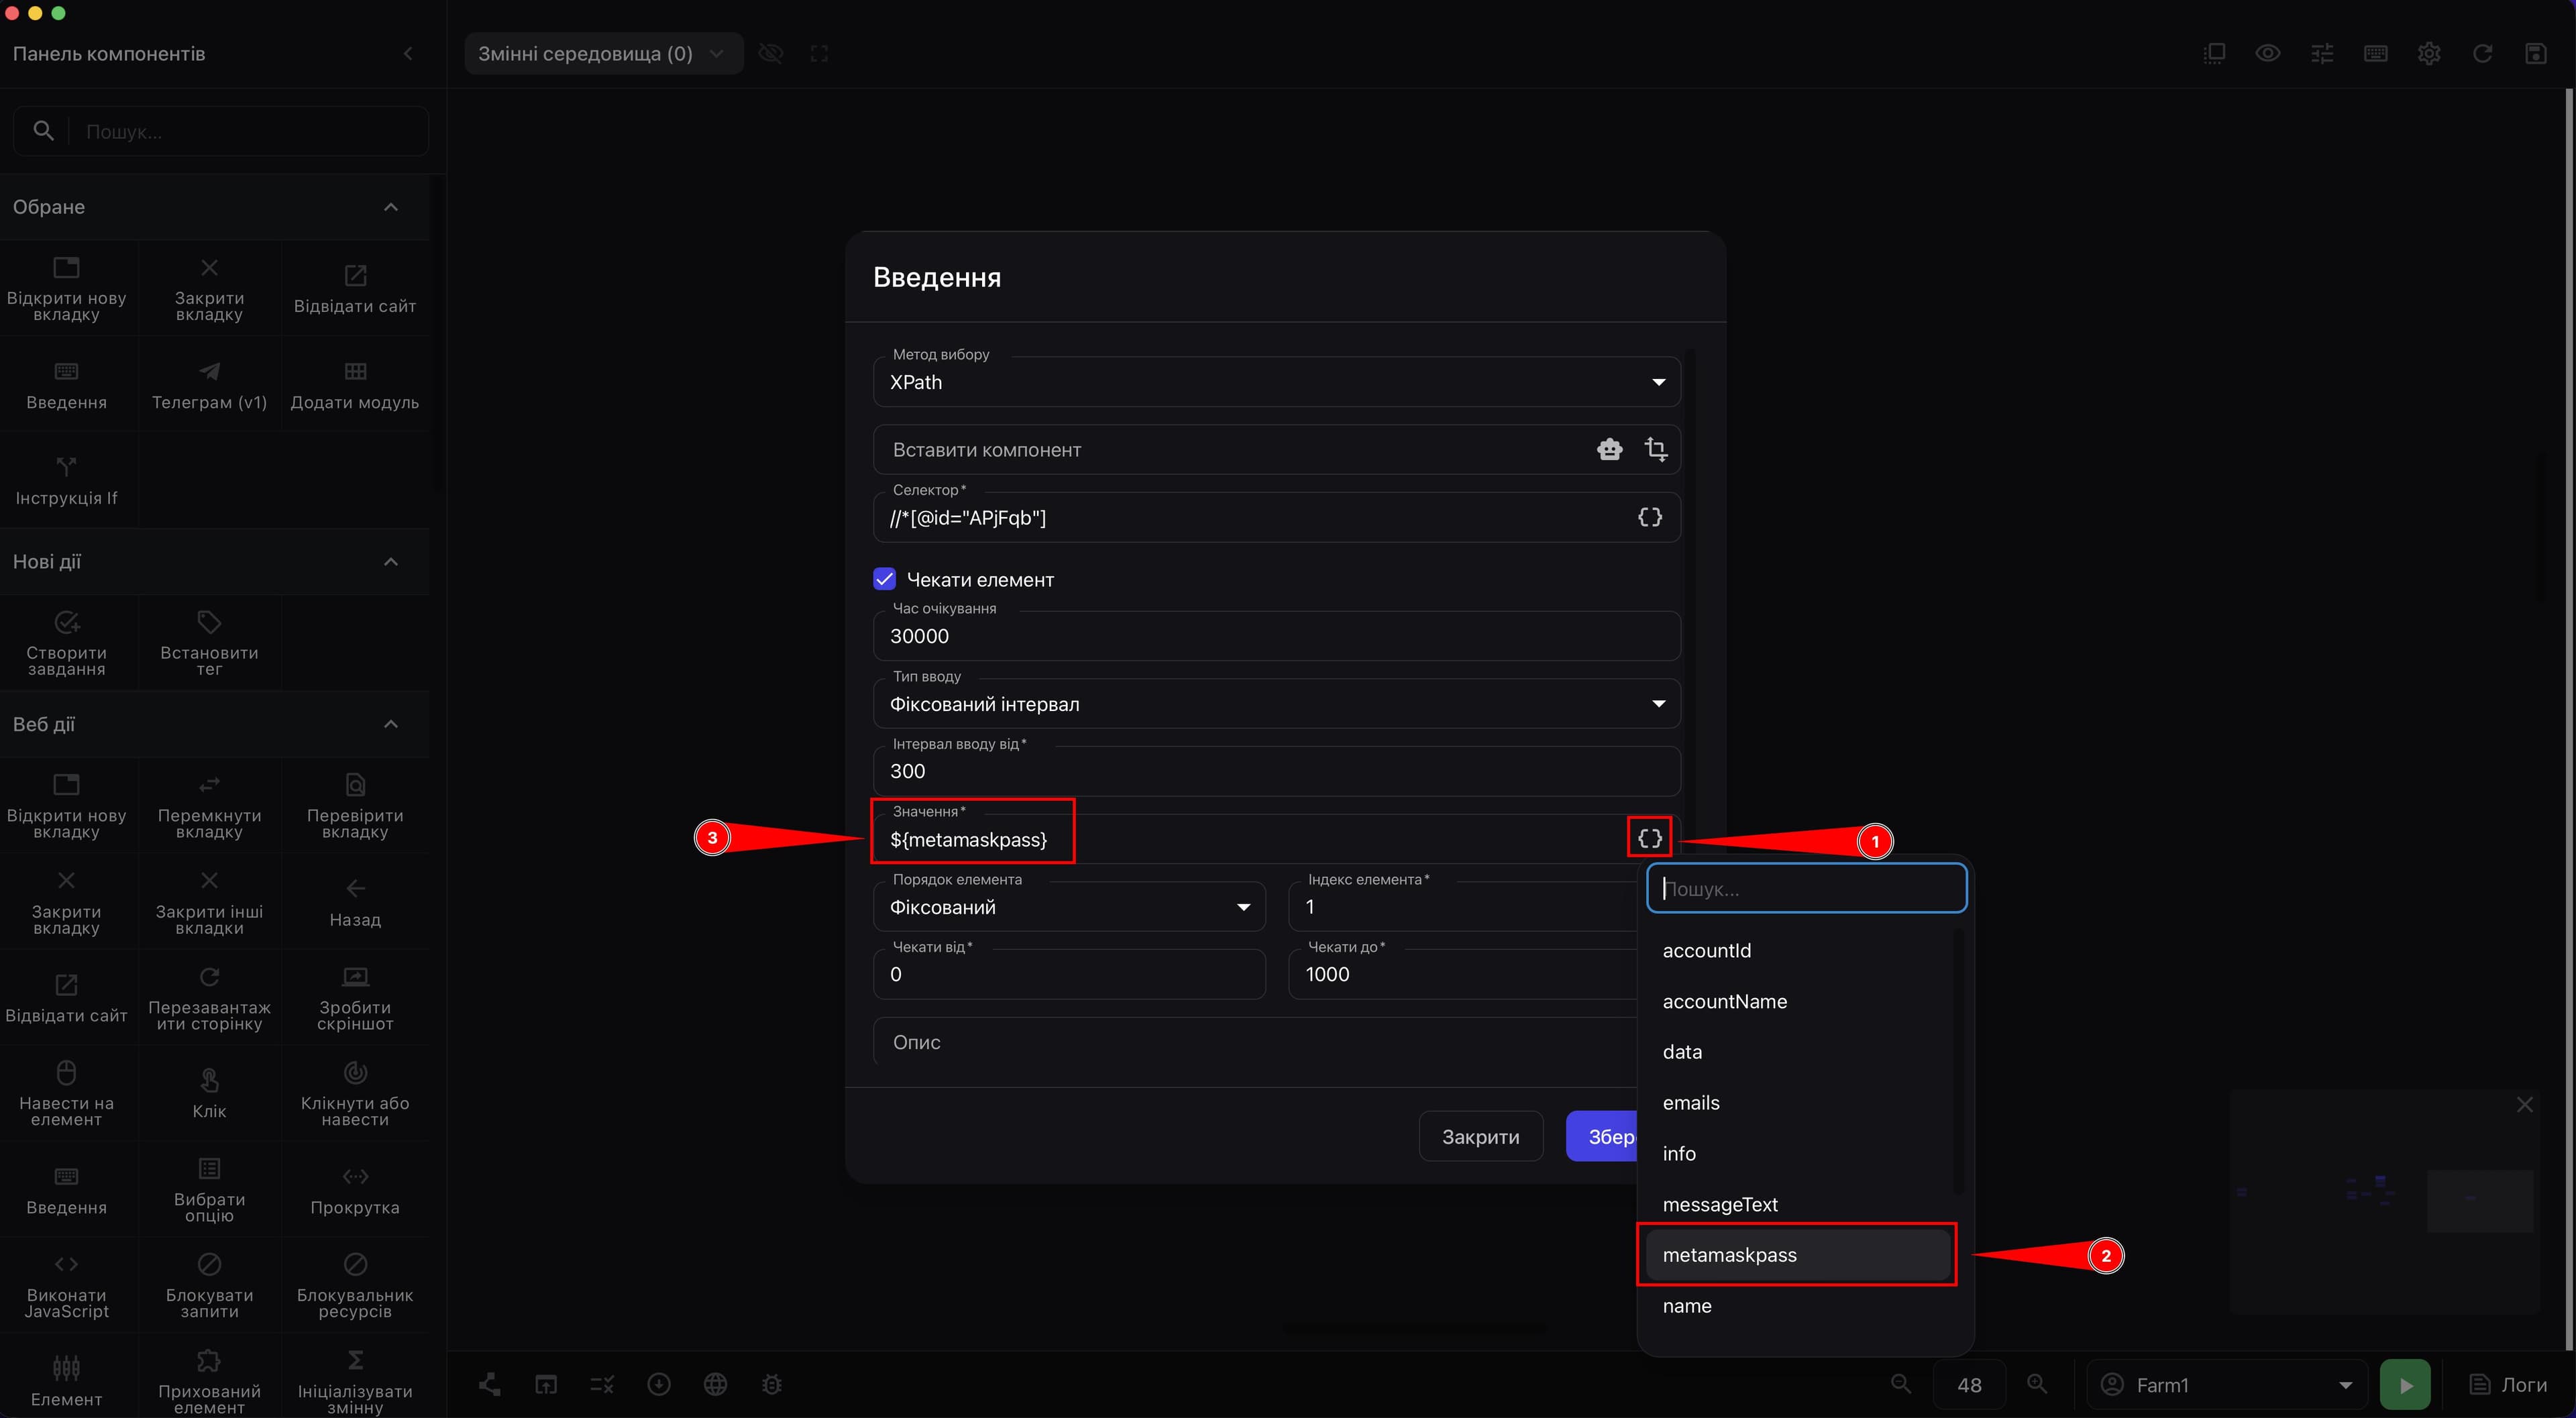The image size is (2576, 1418).
Task: Toggle the eye visibility icon in top toolbar
Action: pos(2268,54)
